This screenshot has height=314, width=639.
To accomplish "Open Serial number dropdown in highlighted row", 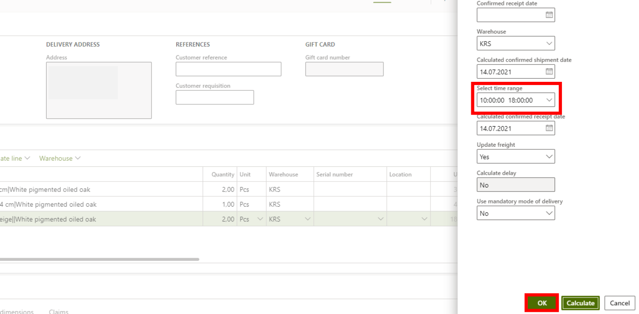I will point(381,219).
